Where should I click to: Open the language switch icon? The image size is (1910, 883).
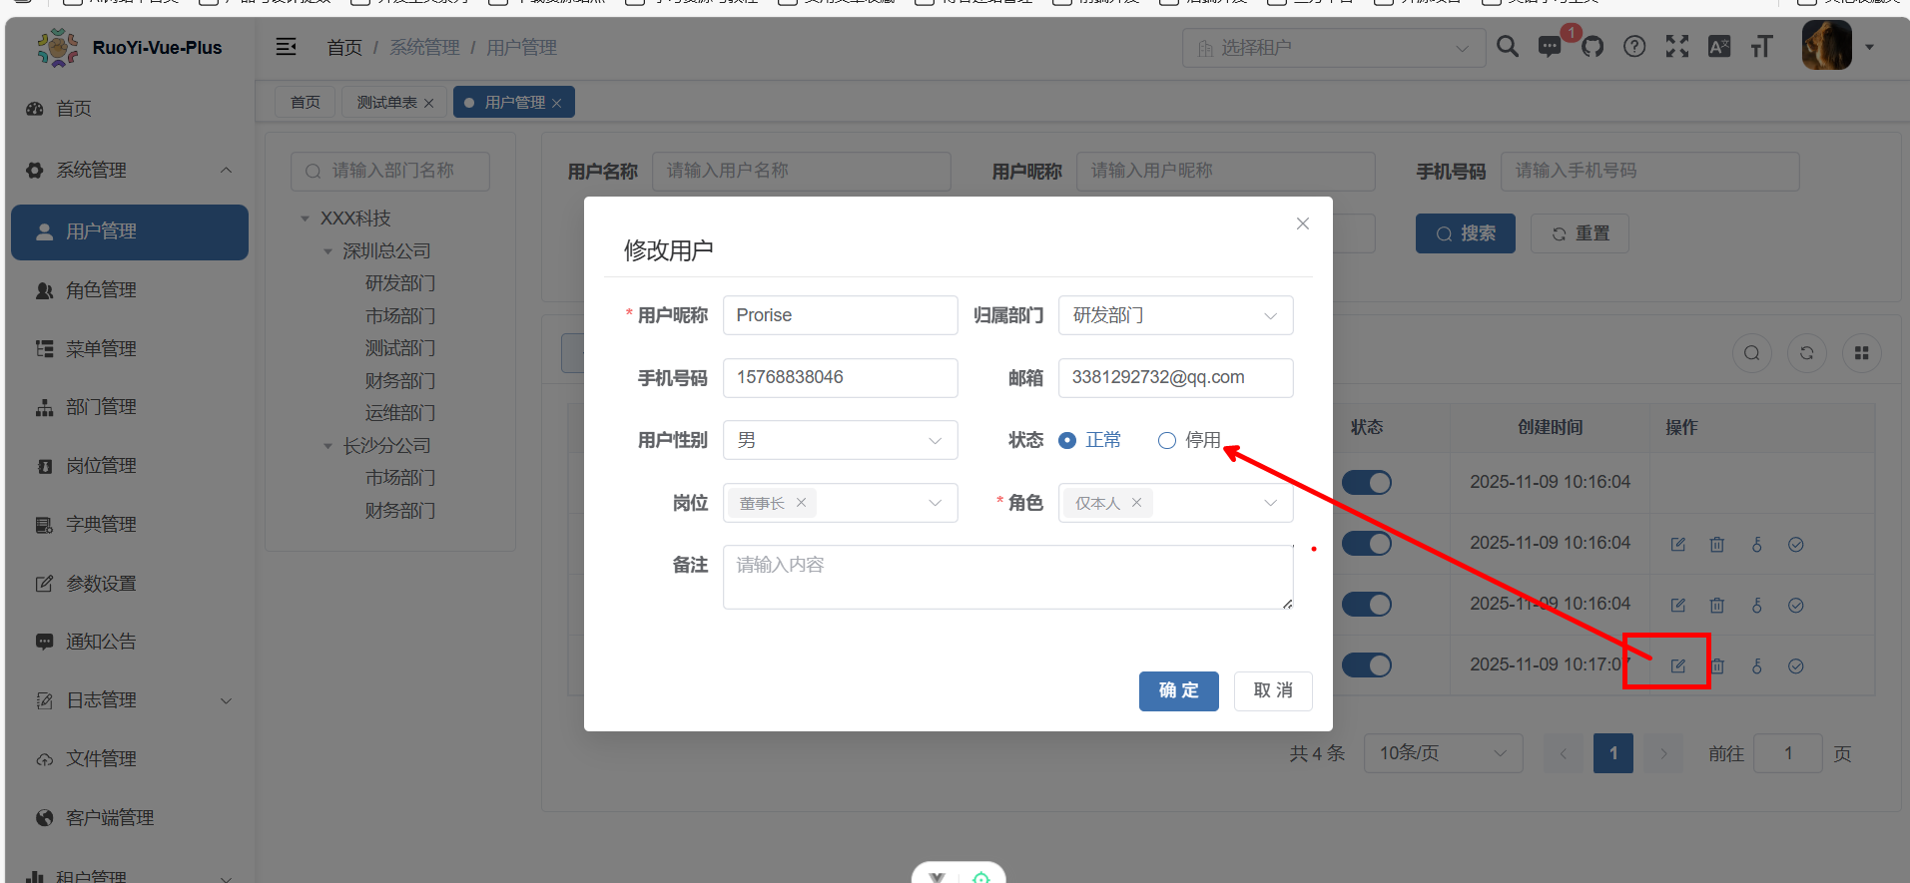point(1719,47)
